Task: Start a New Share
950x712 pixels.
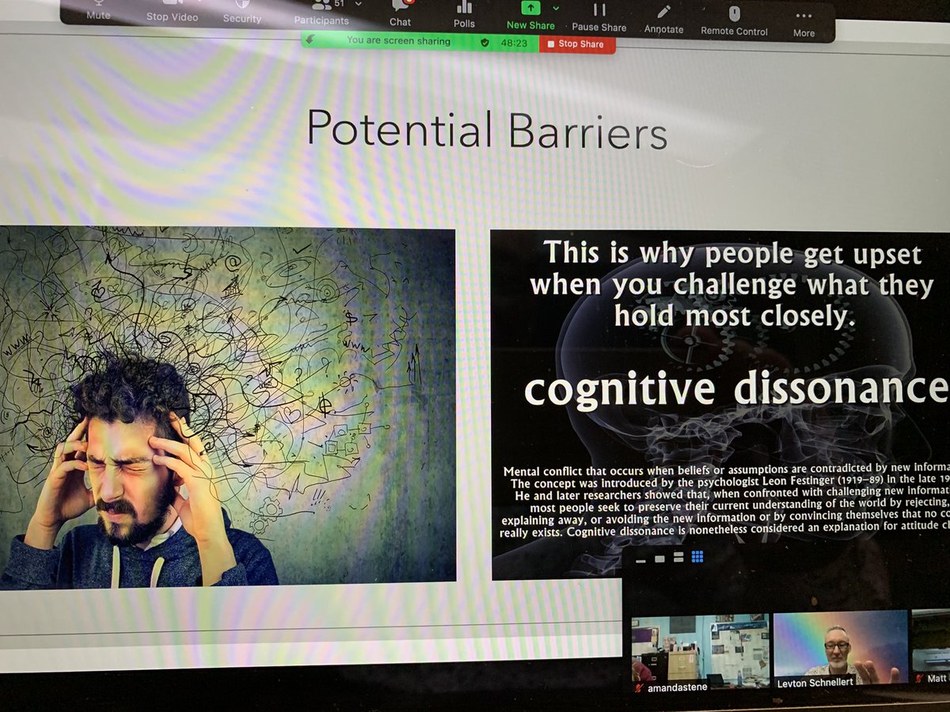Action: coord(530,17)
